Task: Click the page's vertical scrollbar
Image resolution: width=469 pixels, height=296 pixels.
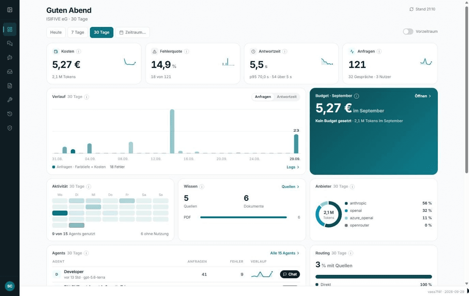Action: 467,89
